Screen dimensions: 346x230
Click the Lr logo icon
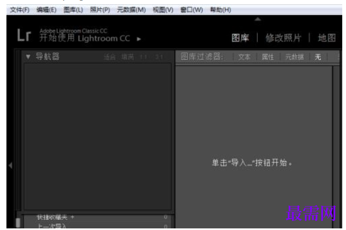click(24, 35)
